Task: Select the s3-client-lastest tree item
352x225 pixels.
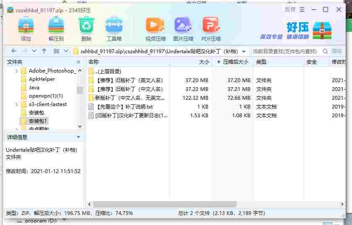Action: tap(48, 104)
